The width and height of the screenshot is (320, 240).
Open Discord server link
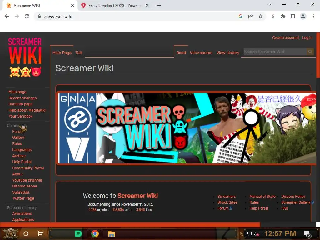click(25, 186)
